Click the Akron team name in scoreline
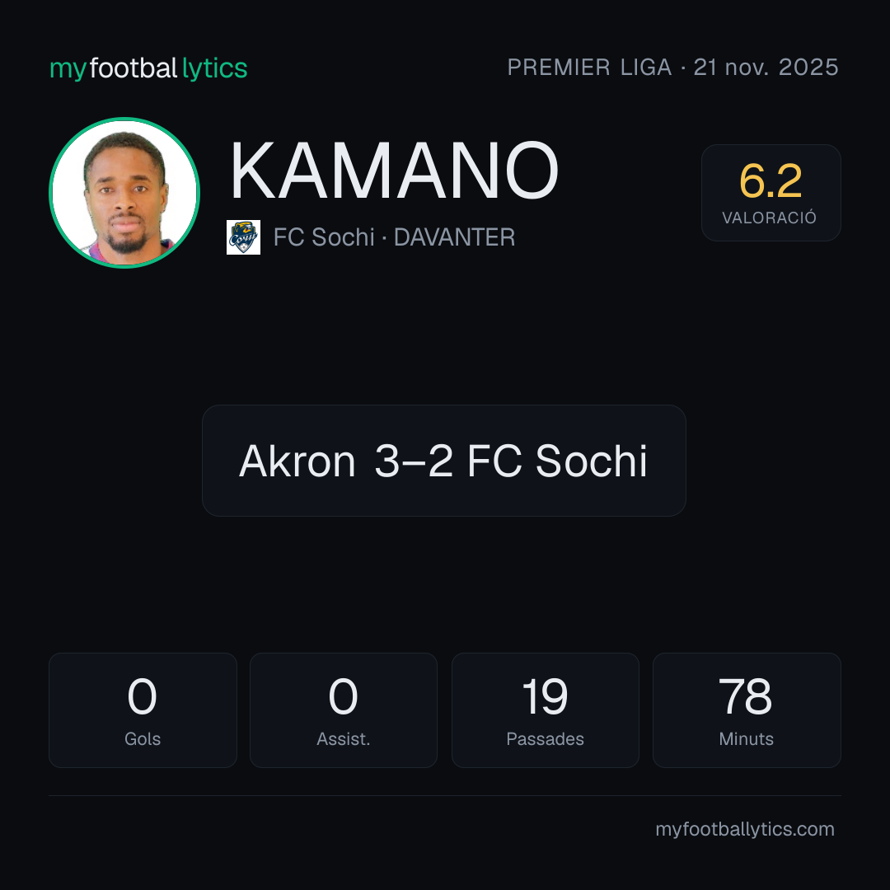The height and width of the screenshot is (890, 890). coord(297,461)
